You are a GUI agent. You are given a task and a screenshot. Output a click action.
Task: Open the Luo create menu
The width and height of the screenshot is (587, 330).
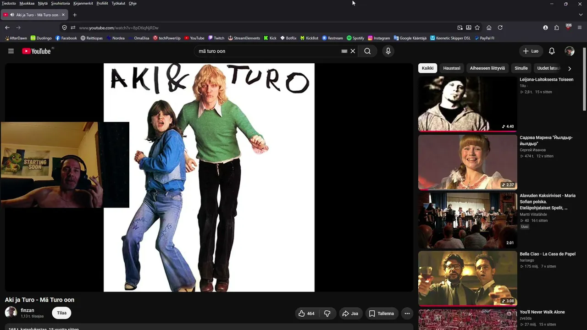pos(531,51)
